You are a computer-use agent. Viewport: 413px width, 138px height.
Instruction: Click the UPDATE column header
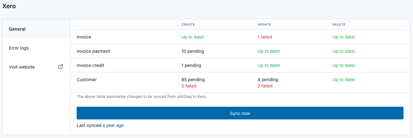pyautogui.click(x=264, y=24)
